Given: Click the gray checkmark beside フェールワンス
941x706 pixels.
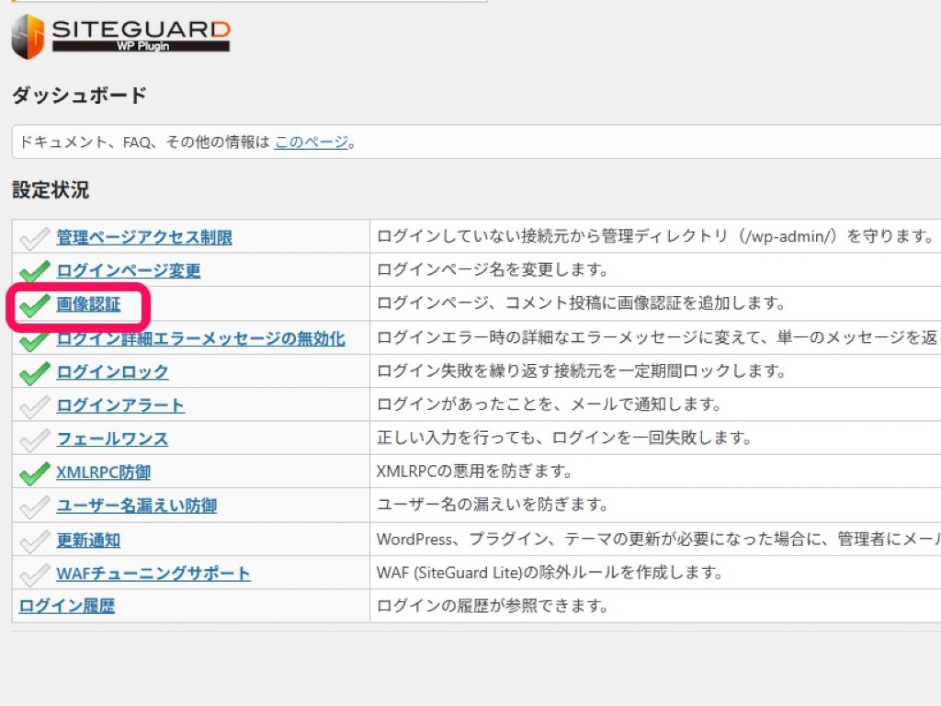Looking at the screenshot, I should [33, 438].
